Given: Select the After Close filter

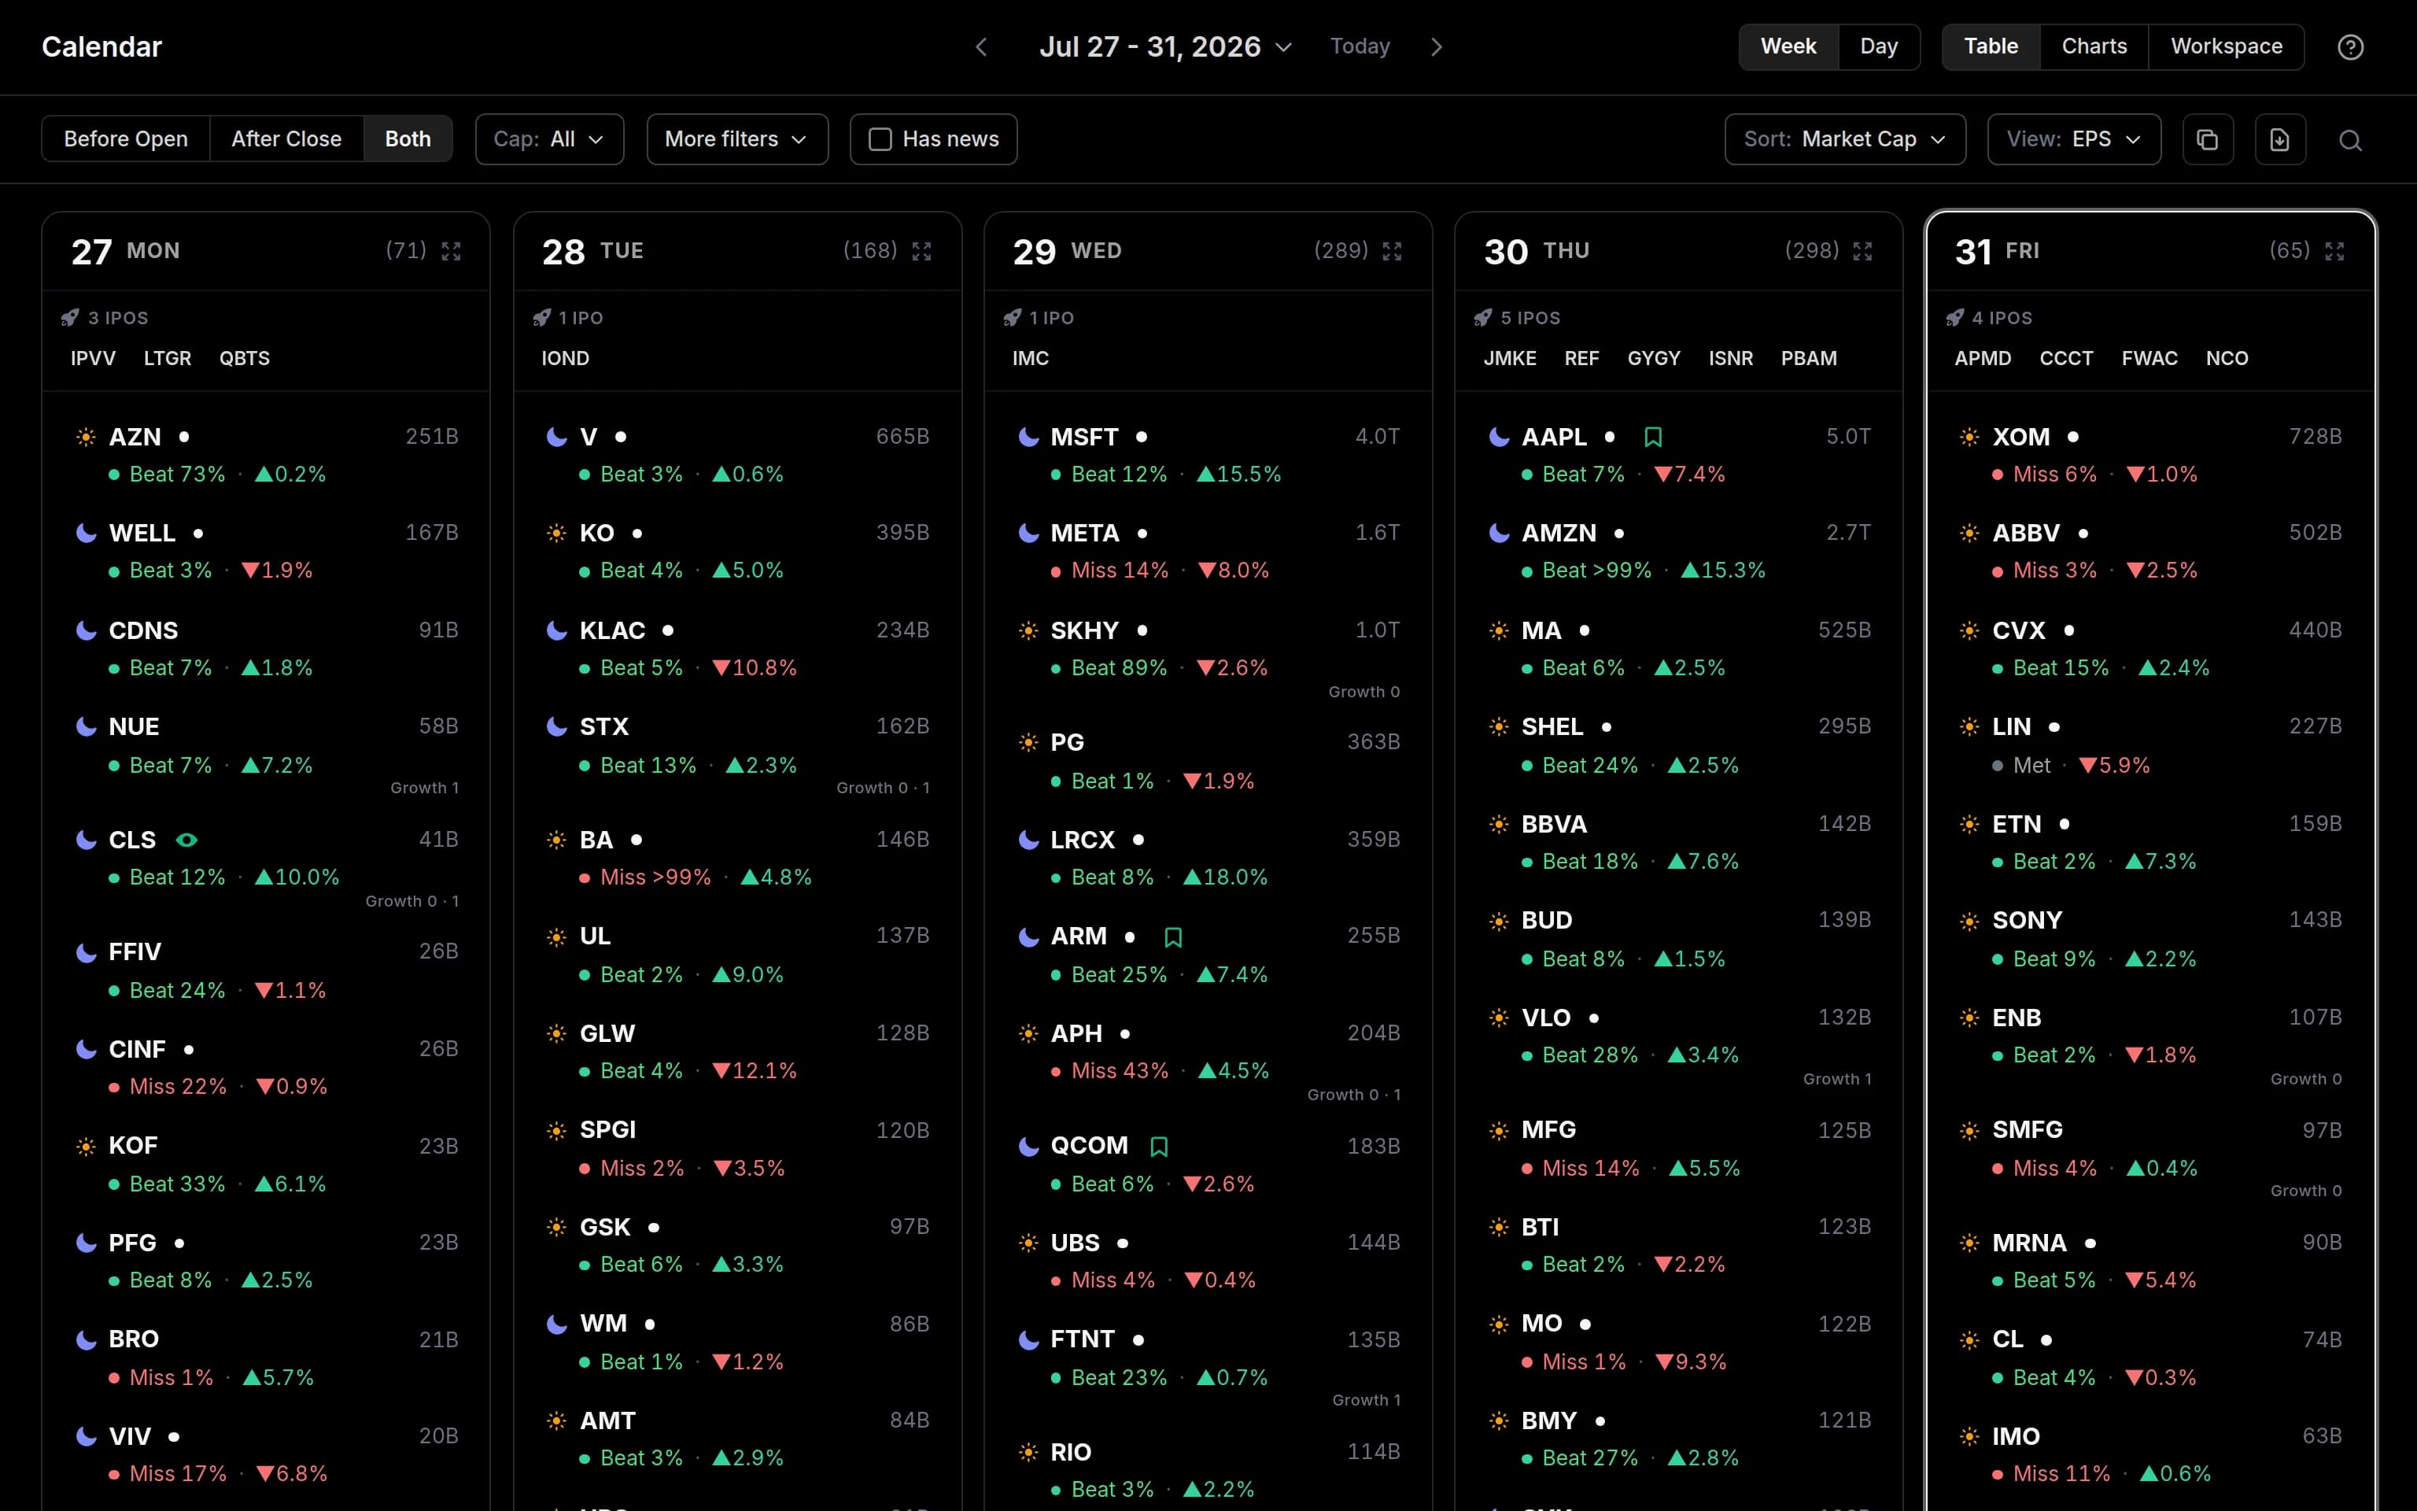Looking at the screenshot, I should click(x=286, y=139).
